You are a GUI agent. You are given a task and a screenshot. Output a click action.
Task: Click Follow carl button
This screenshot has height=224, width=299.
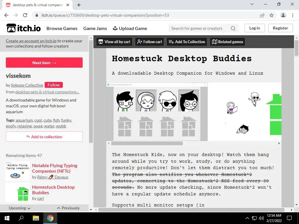click(149, 42)
